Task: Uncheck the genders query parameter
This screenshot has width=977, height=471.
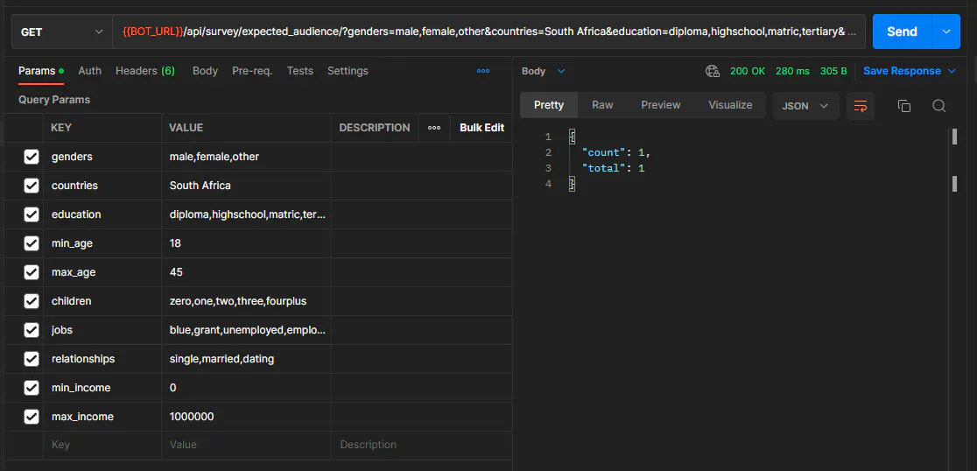Action: (32, 157)
